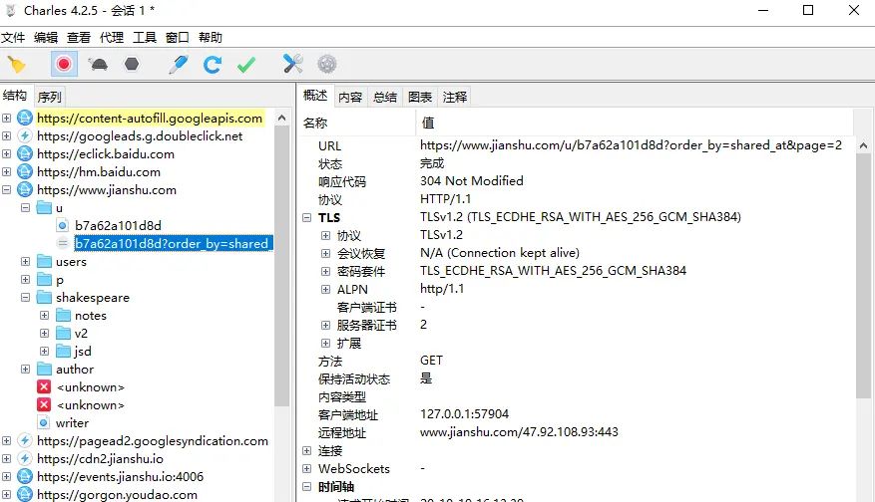Expand the author folder
Image resolution: width=875 pixels, height=502 pixels.
(26, 369)
